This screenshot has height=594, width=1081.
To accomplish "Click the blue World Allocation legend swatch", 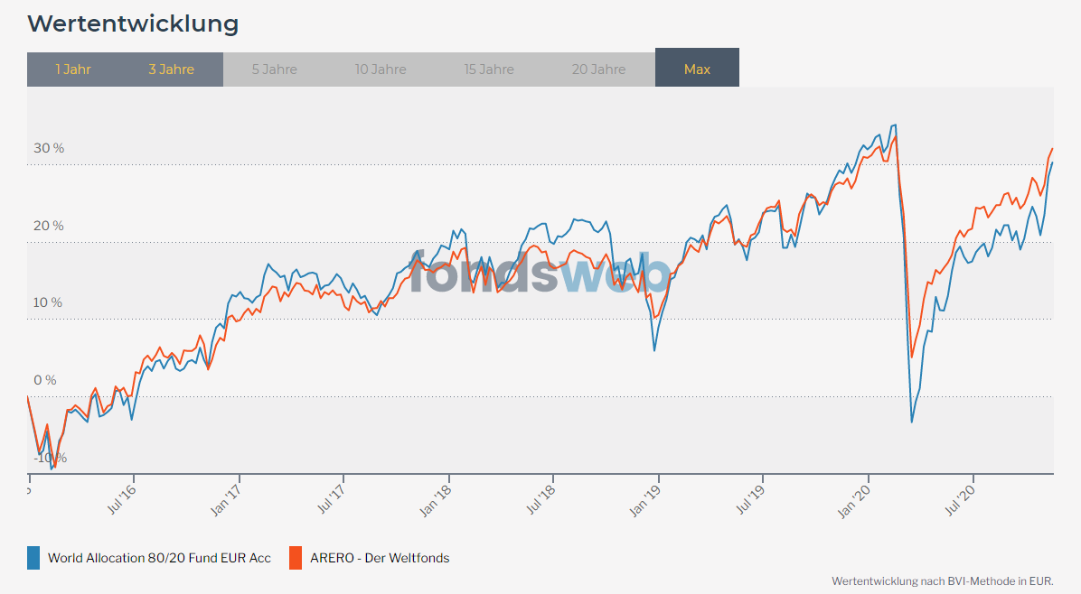I will (33, 558).
